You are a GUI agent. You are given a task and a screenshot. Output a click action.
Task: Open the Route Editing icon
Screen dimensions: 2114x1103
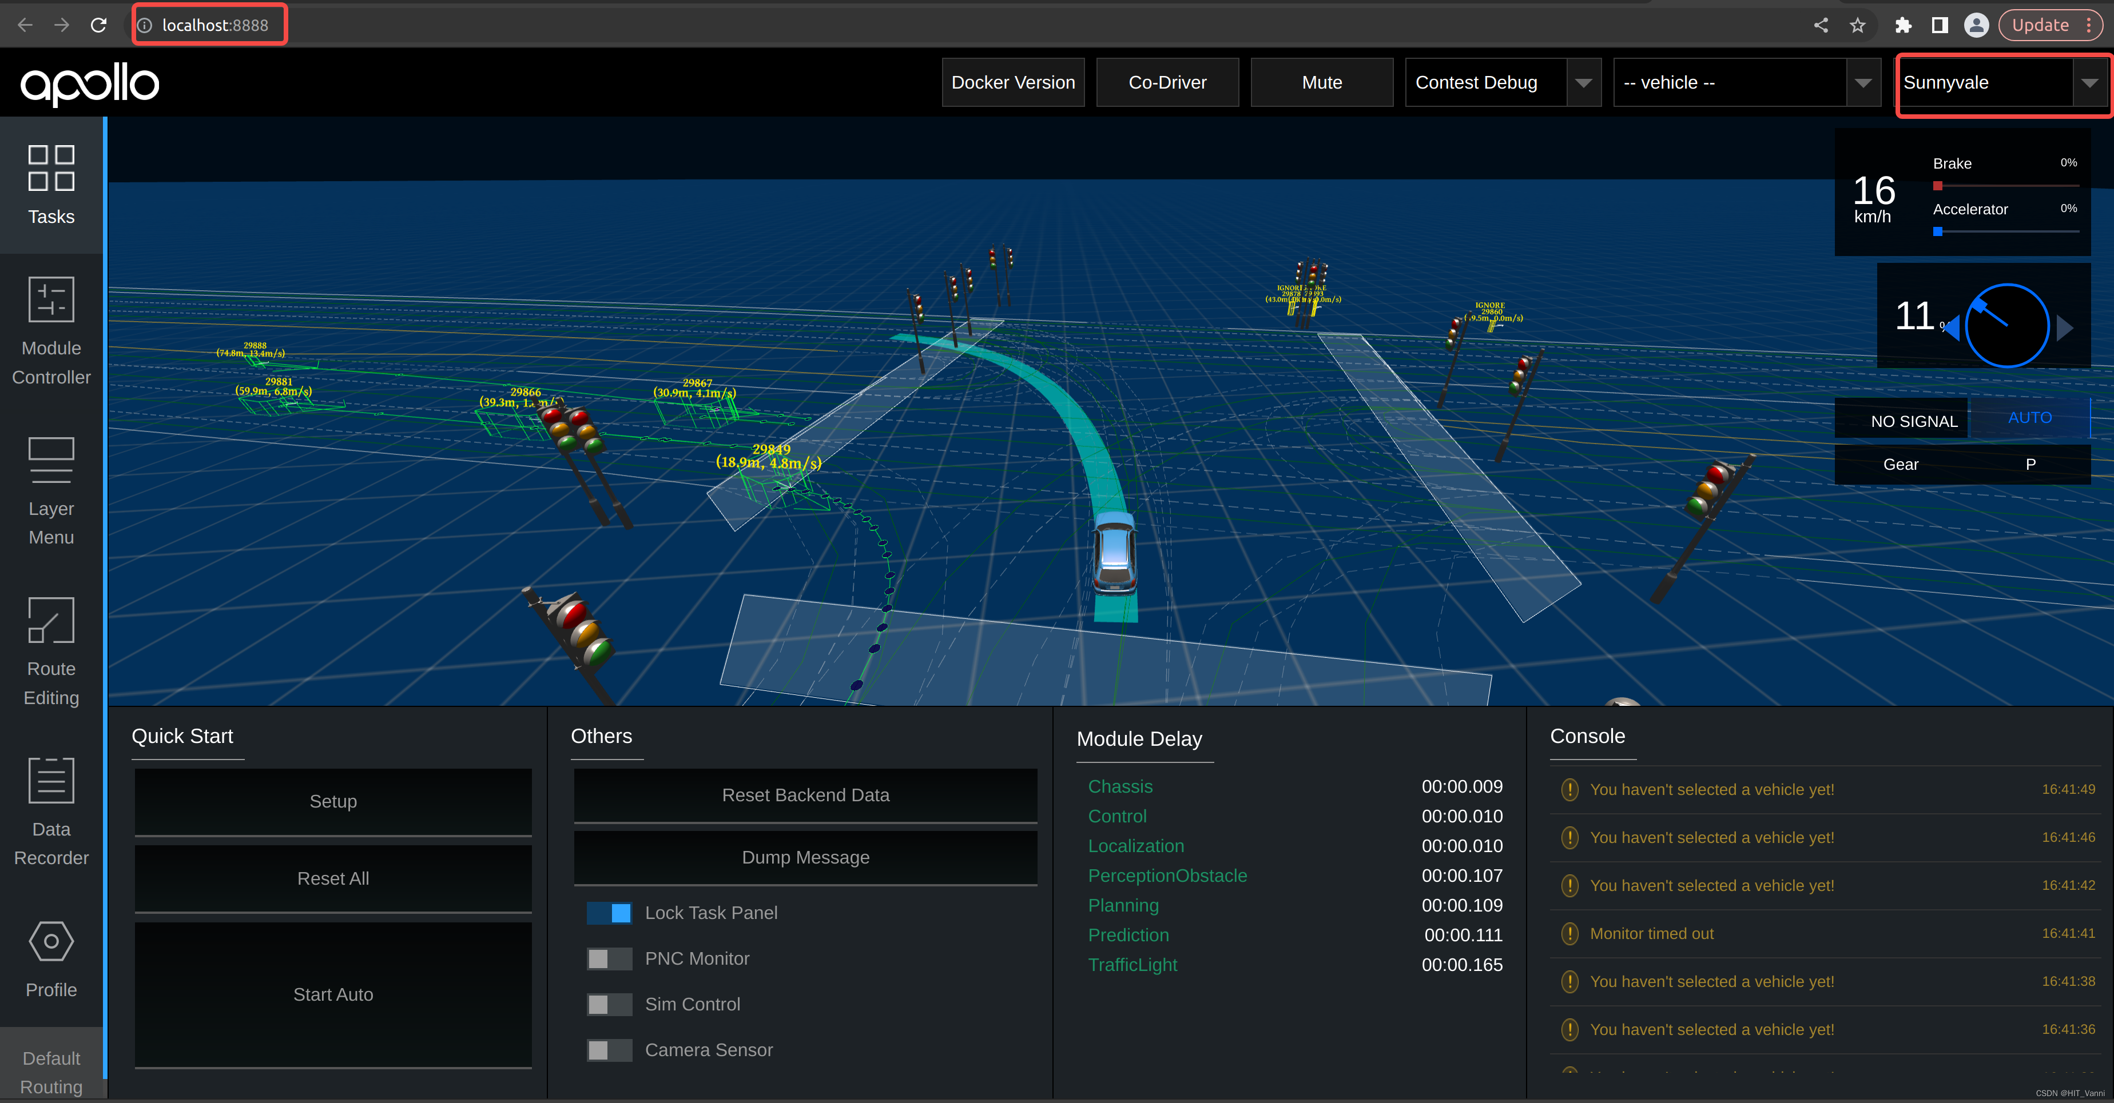click(x=51, y=620)
